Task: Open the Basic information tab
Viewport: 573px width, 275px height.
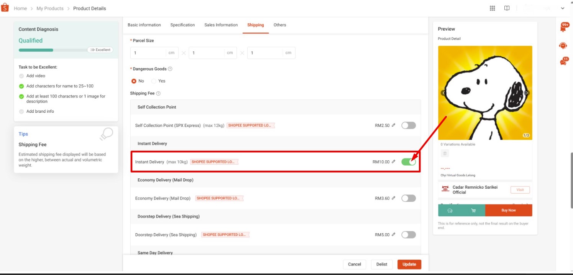Action: [x=144, y=25]
